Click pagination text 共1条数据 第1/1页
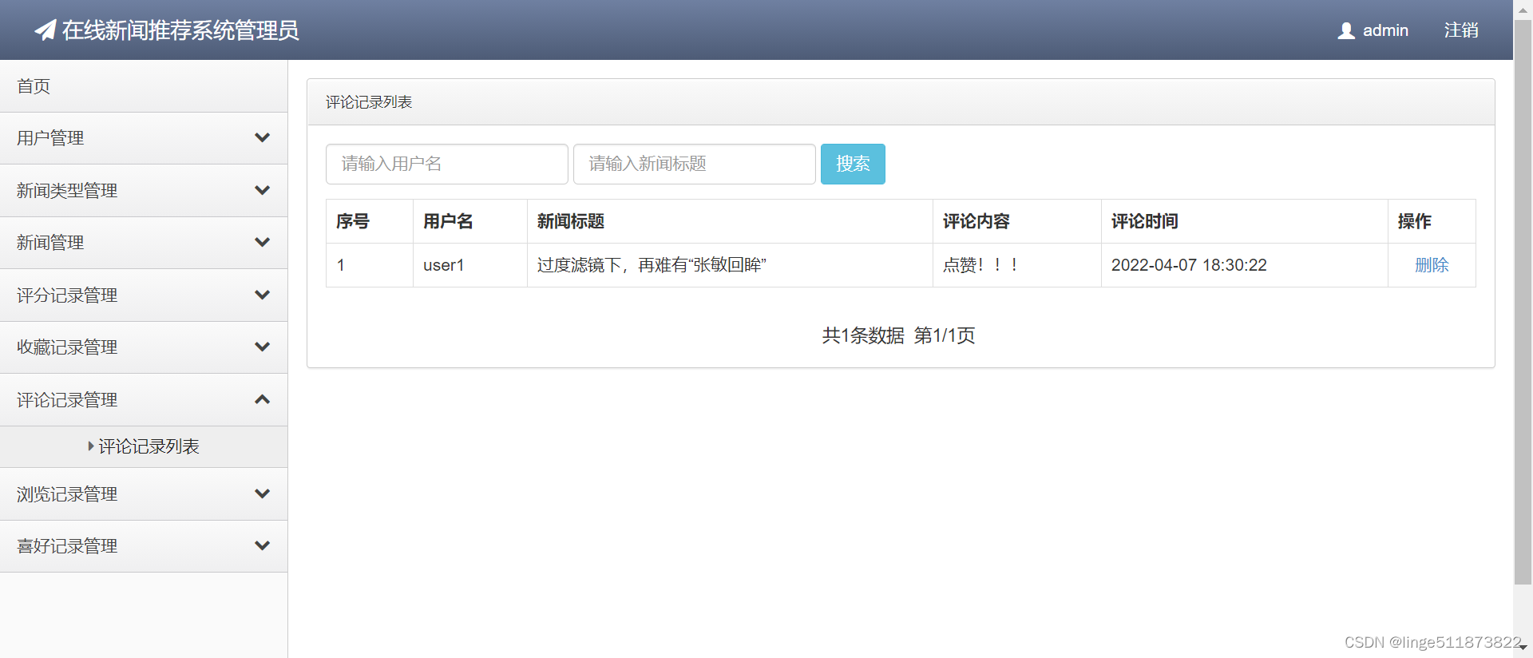 899,335
